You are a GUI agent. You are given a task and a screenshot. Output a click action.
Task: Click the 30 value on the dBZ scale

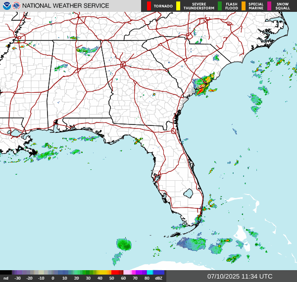pyautogui.click(x=88, y=278)
